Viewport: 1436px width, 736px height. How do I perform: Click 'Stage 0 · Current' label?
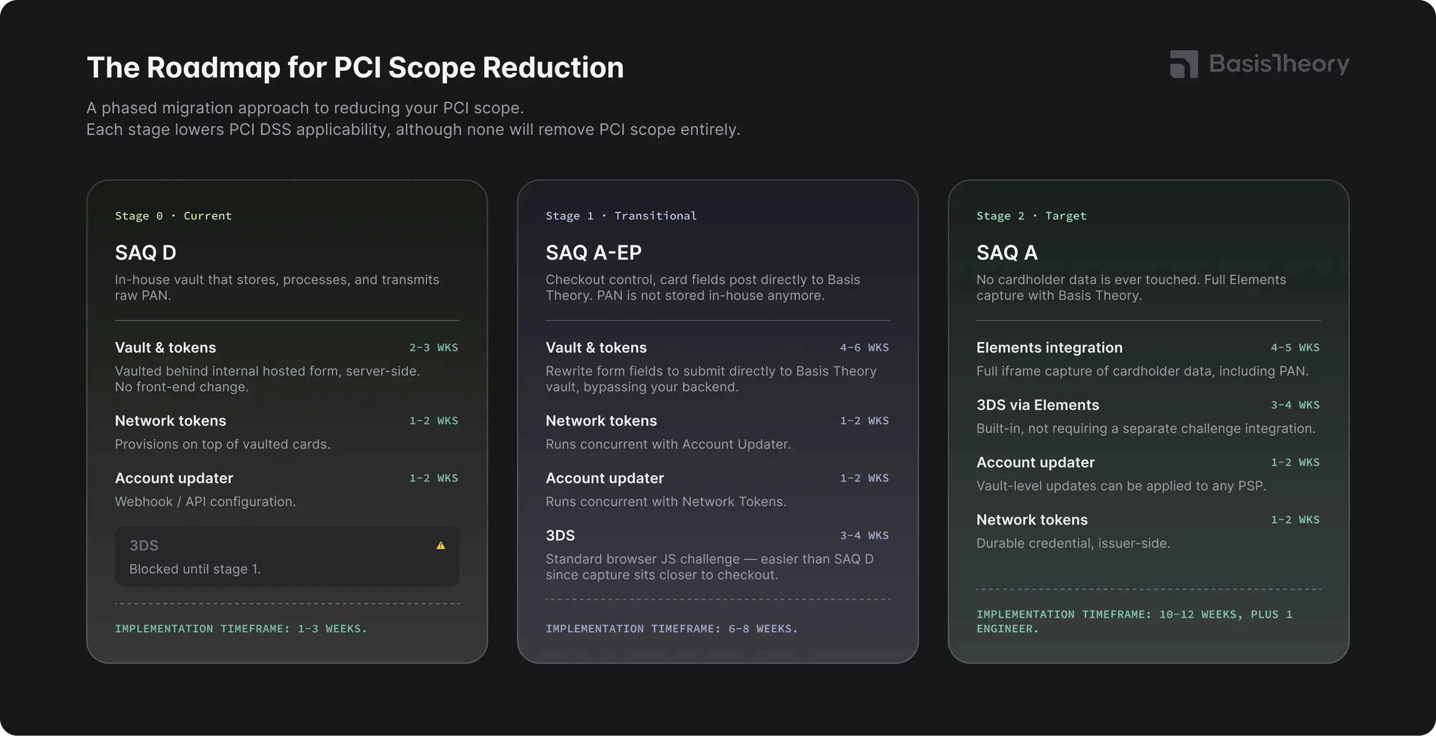[173, 216]
